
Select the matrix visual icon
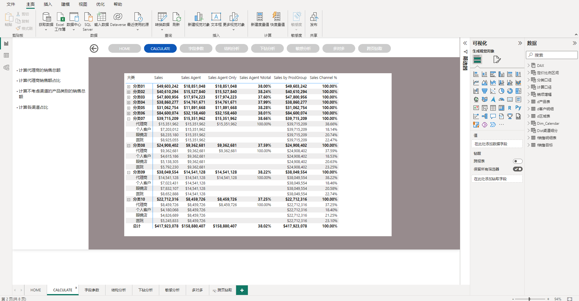coord(501,108)
